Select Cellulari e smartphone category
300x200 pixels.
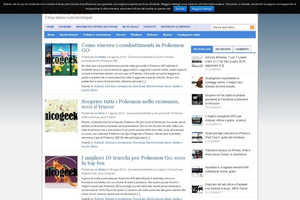[97, 34]
